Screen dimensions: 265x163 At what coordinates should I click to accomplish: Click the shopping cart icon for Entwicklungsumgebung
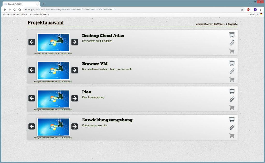[x=232, y=135]
